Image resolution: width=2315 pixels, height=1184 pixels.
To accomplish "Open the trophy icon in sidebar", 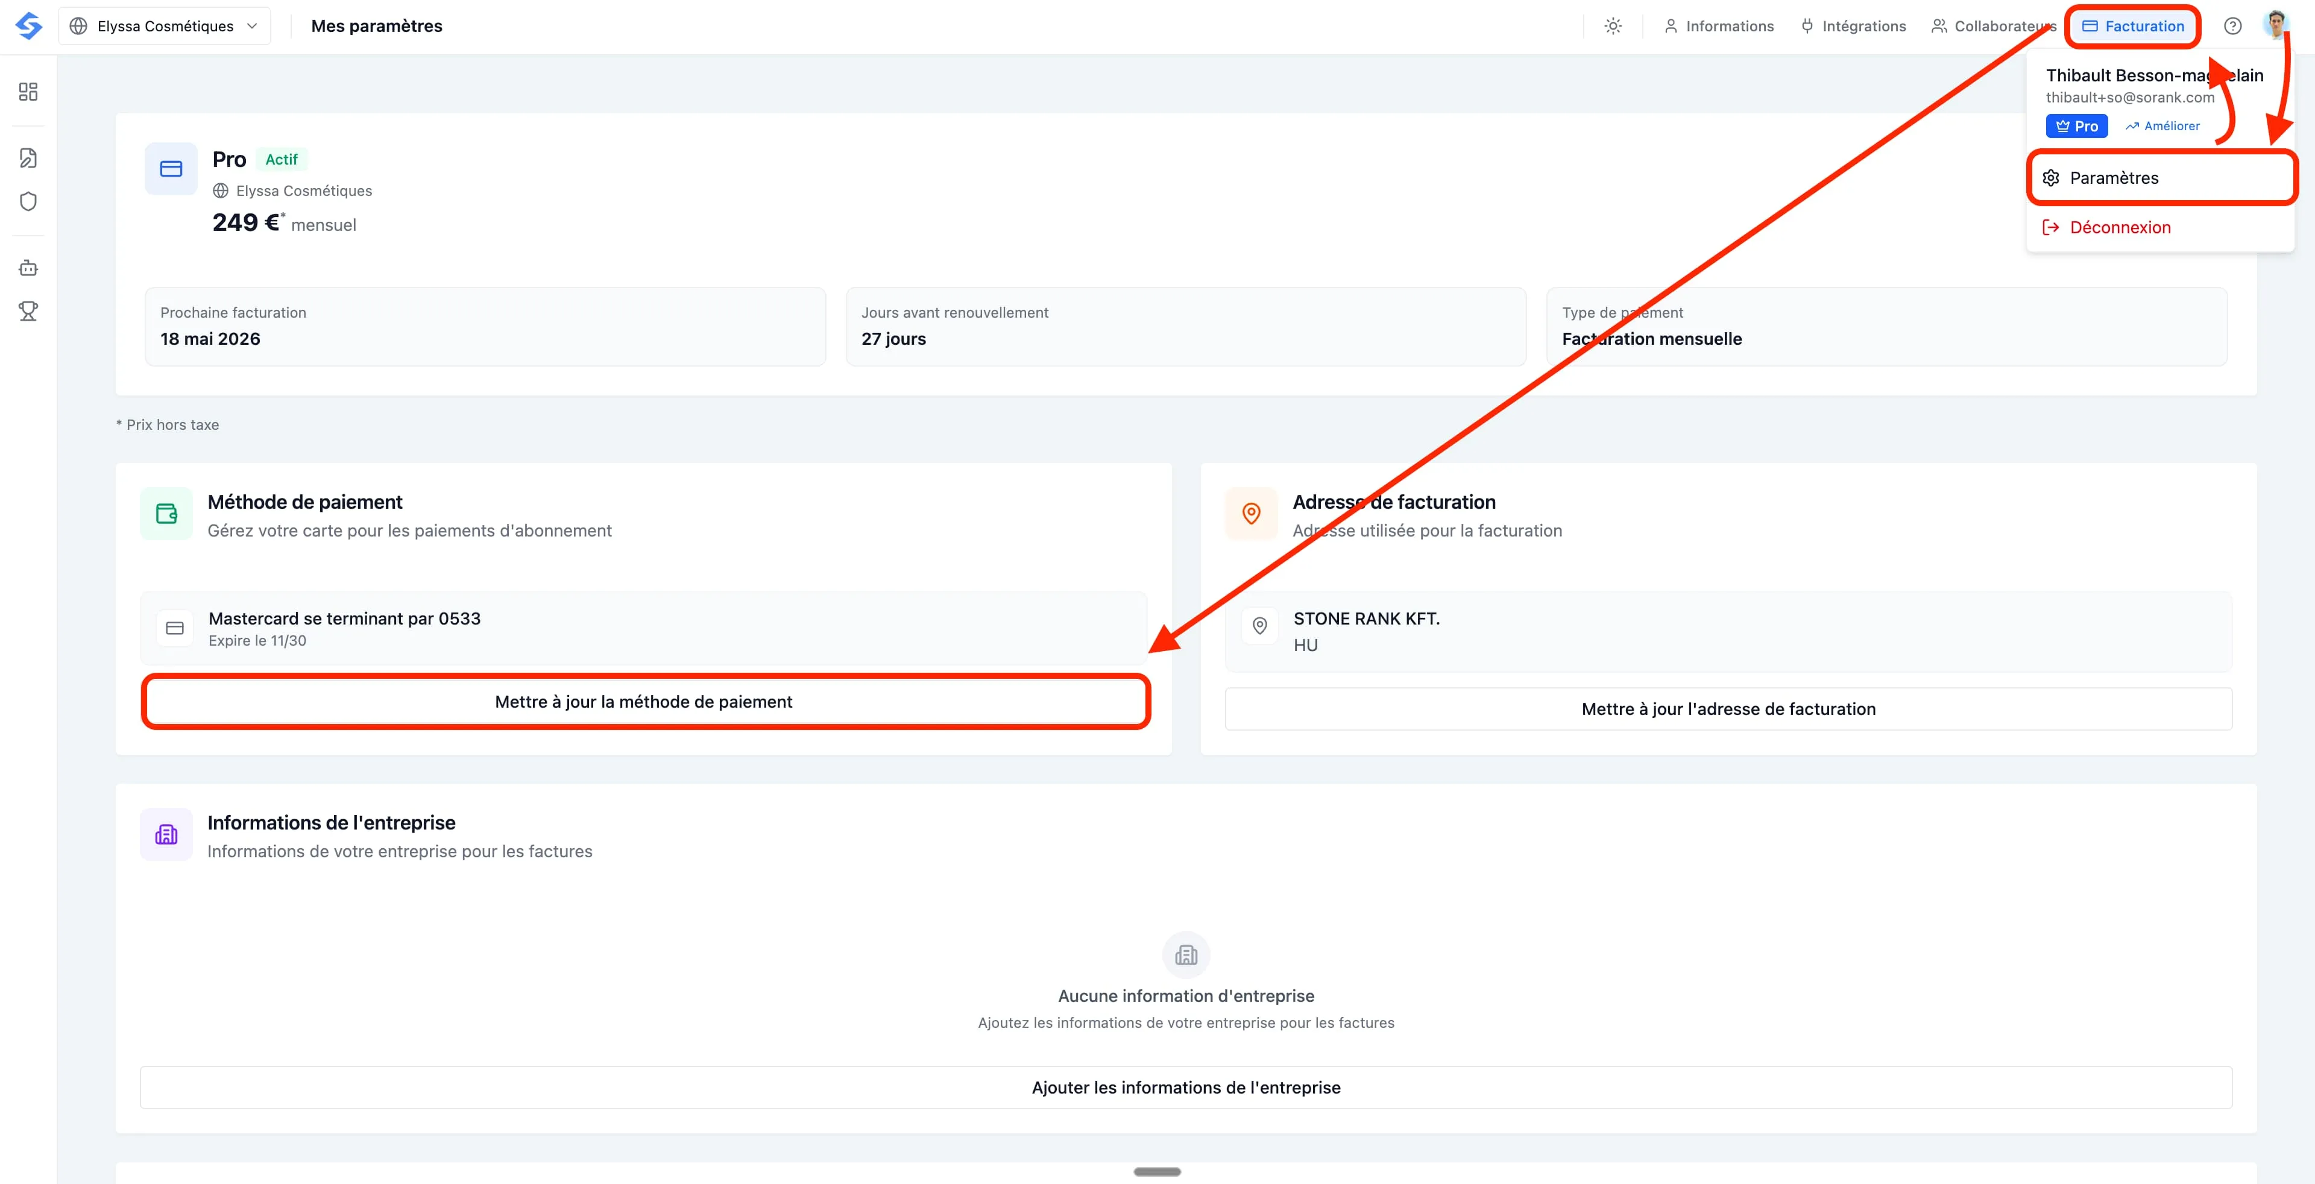I will tap(28, 311).
